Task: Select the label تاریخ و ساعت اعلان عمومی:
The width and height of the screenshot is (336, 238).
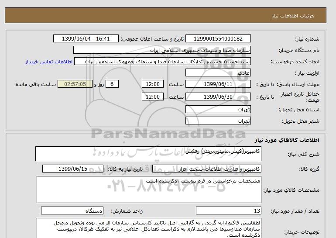Action: click(152, 39)
